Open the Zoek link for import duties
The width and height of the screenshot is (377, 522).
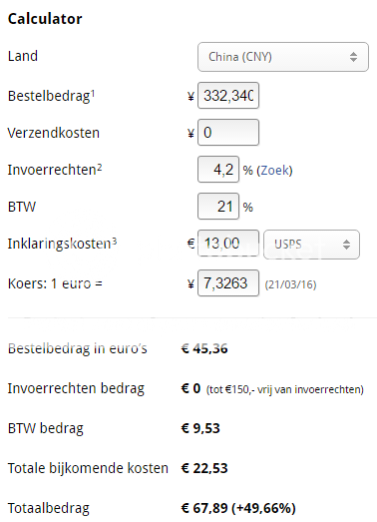274,170
